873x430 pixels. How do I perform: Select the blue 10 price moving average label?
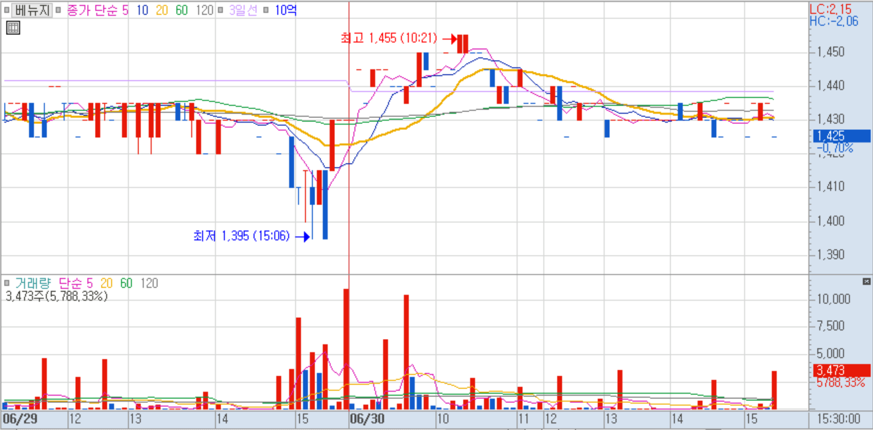(142, 11)
